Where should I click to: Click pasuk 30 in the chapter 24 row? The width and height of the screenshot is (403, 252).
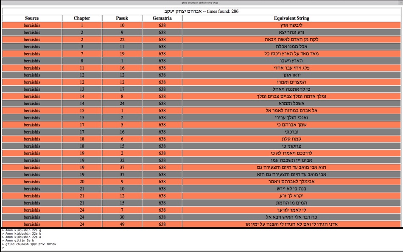click(122, 217)
